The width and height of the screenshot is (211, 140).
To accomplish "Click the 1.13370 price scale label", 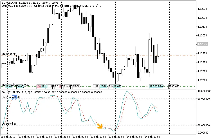I will (x=203, y=9).
